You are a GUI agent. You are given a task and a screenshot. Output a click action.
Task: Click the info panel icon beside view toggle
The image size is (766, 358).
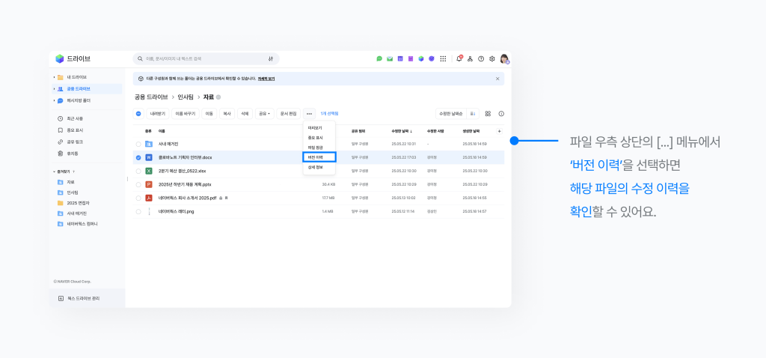501,114
